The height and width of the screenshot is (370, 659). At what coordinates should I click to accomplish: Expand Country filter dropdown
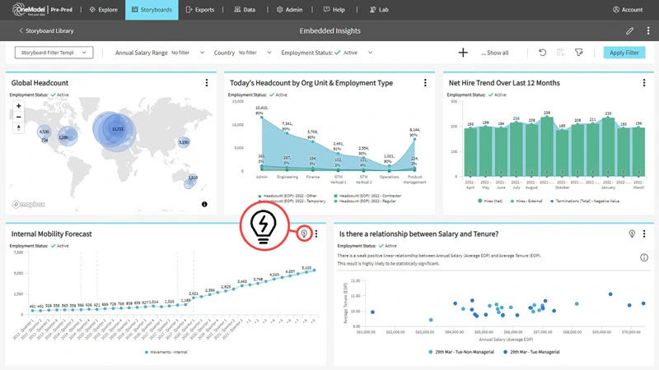269,53
